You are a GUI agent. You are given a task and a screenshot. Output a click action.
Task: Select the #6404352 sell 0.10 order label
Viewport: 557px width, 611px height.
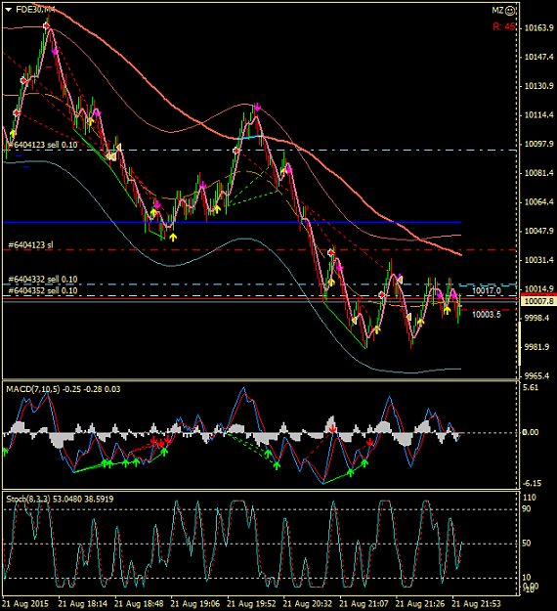[x=43, y=290]
